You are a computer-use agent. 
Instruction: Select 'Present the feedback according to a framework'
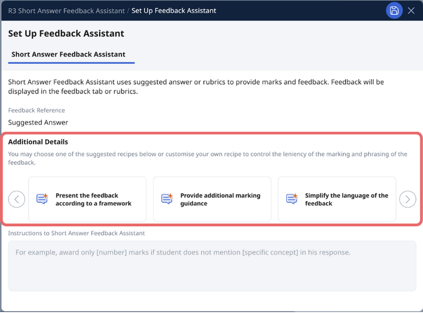coord(93,199)
